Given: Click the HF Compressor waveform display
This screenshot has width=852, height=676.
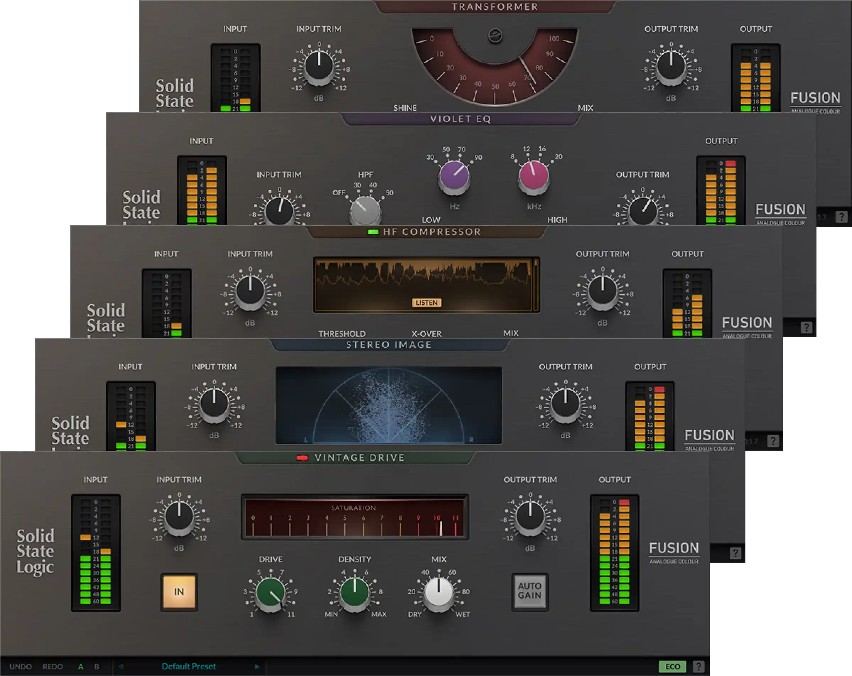Looking at the screenshot, I should [x=426, y=285].
